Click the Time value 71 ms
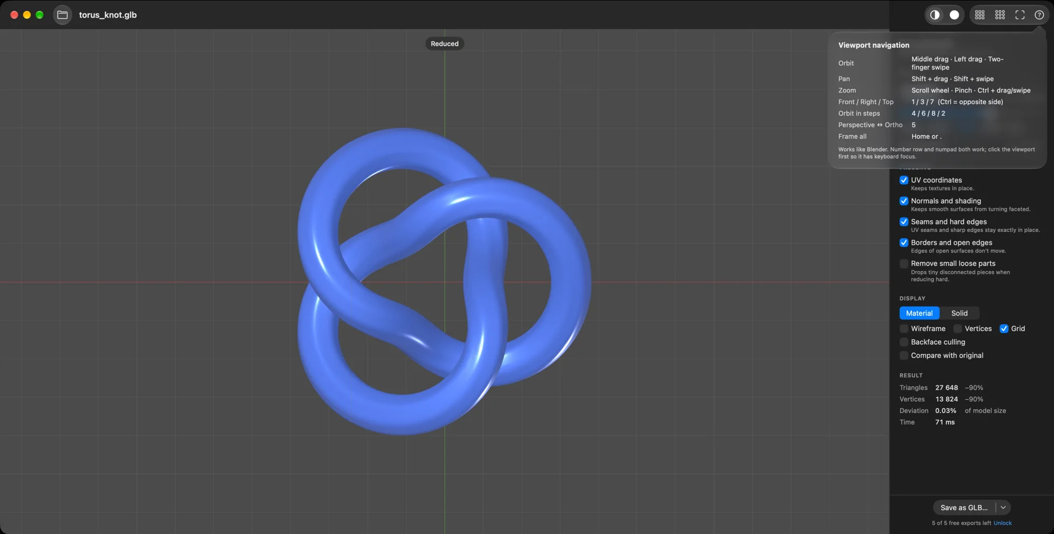This screenshot has height=534, width=1054. [945, 422]
